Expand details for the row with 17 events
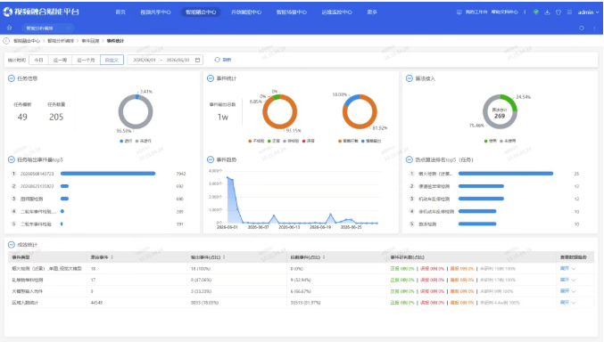 (x=567, y=280)
